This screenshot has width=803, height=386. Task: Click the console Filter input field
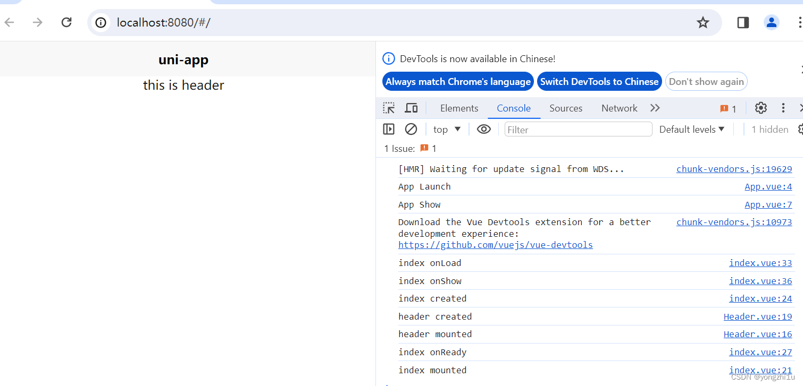[578, 130]
